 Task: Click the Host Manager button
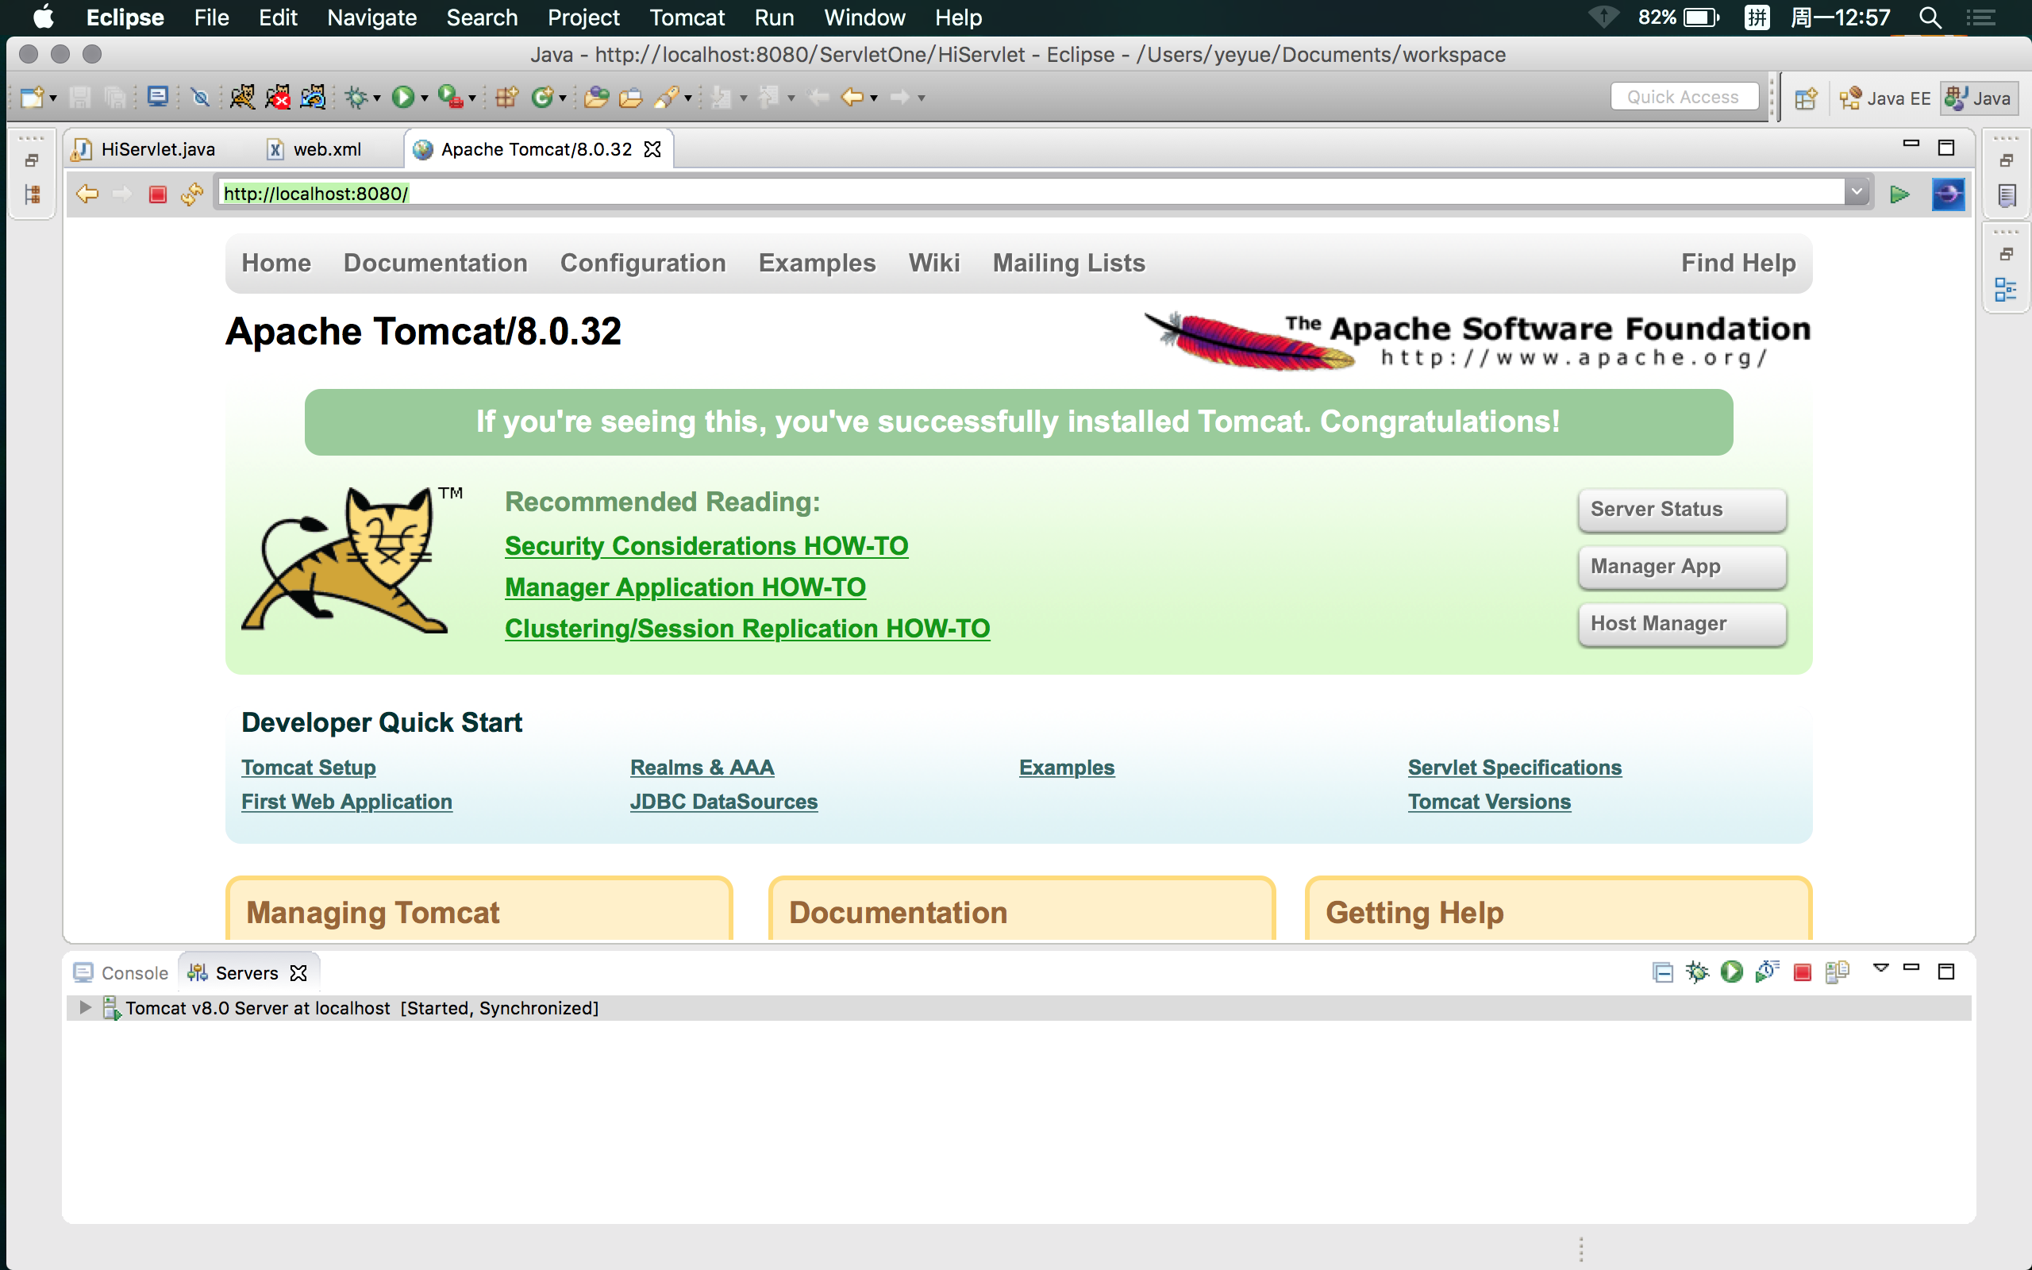point(1682,623)
